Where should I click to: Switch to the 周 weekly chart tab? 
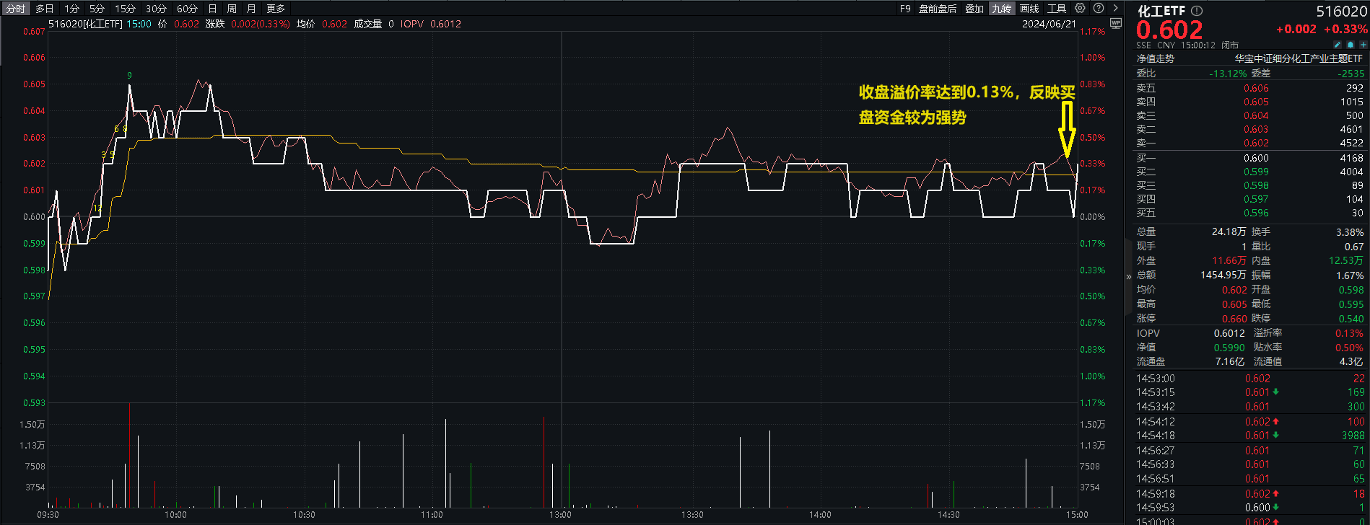point(232,9)
